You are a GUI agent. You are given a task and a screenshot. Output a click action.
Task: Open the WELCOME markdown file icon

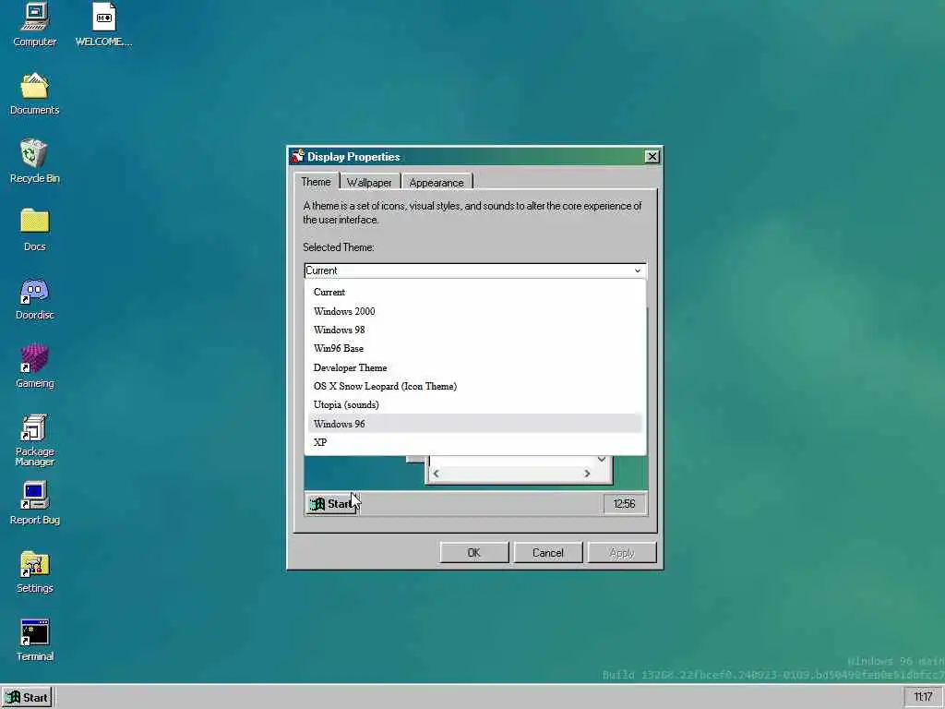click(x=103, y=24)
